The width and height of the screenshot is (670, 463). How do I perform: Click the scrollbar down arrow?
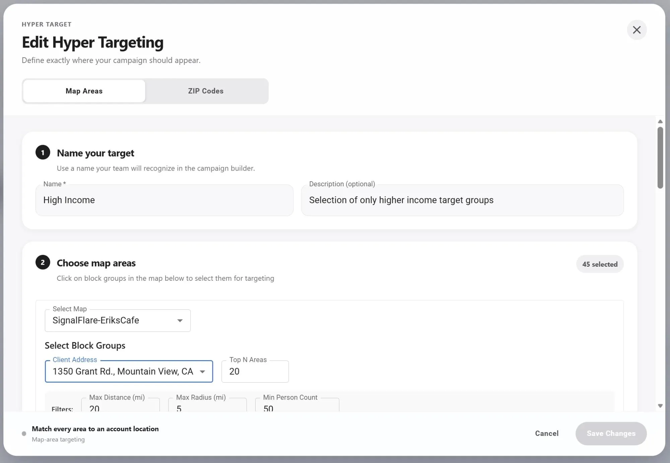click(660, 406)
